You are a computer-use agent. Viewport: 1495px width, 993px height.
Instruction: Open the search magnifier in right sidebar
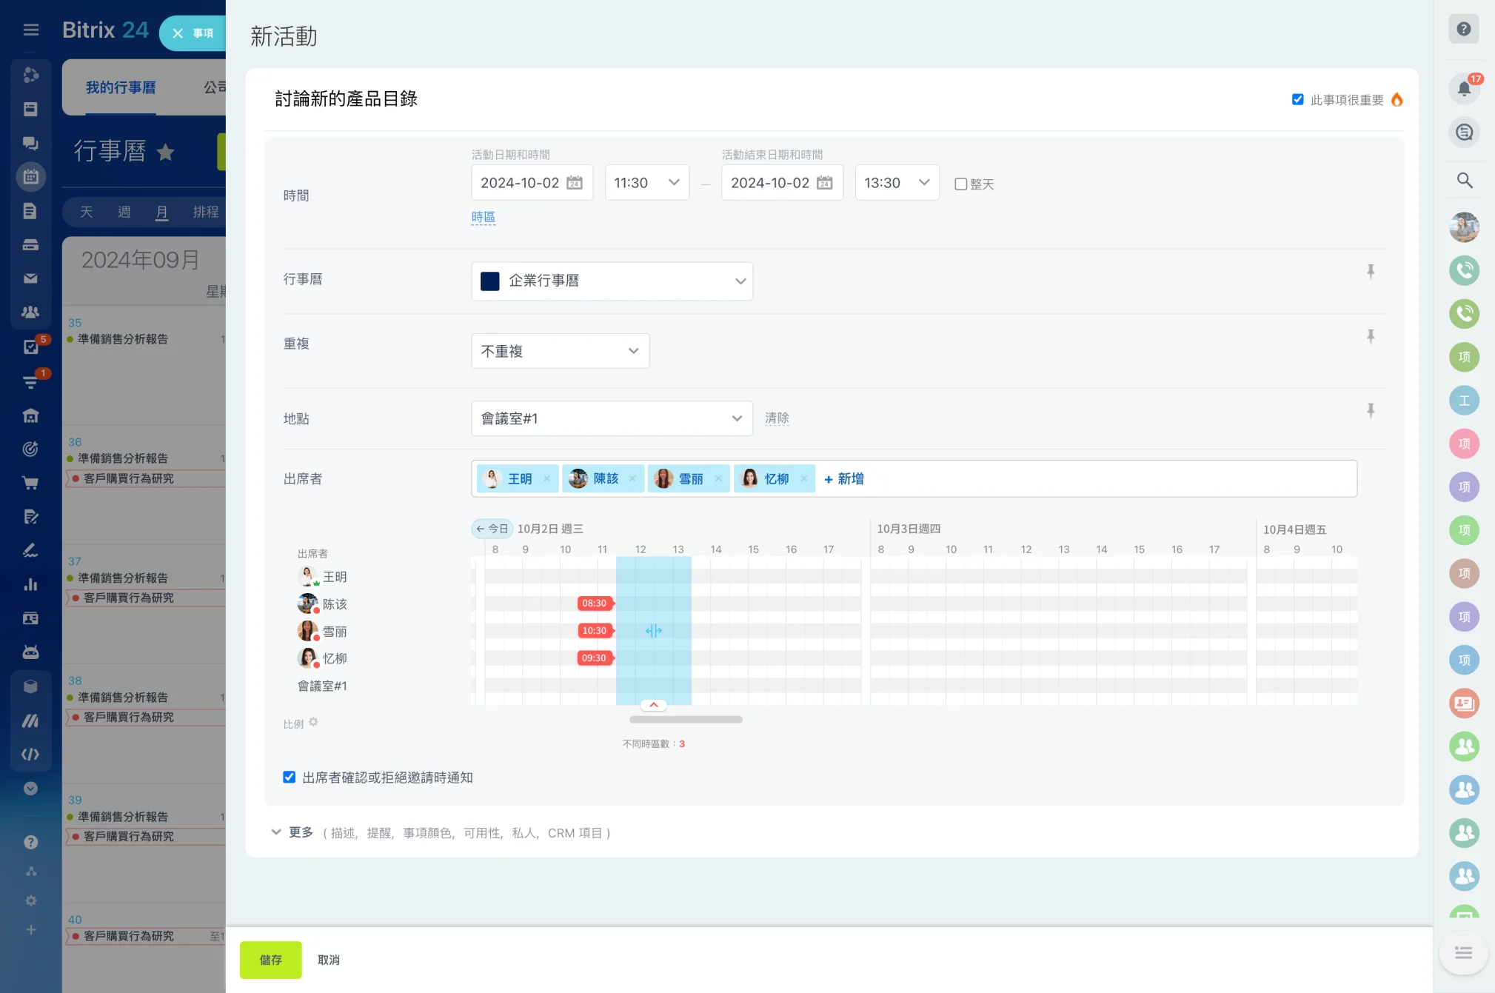(1464, 181)
